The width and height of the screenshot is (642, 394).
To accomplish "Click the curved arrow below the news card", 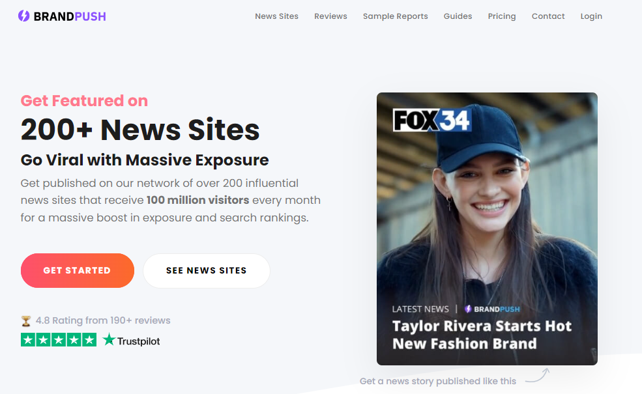I will coord(537,376).
